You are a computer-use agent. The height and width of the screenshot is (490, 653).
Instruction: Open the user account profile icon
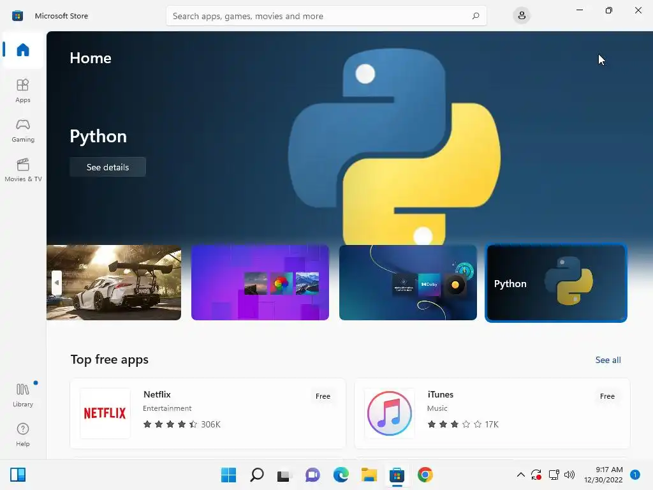(522, 16)
